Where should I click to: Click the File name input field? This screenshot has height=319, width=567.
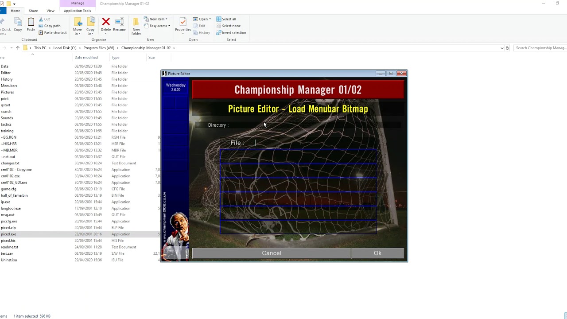pos(314,143)
